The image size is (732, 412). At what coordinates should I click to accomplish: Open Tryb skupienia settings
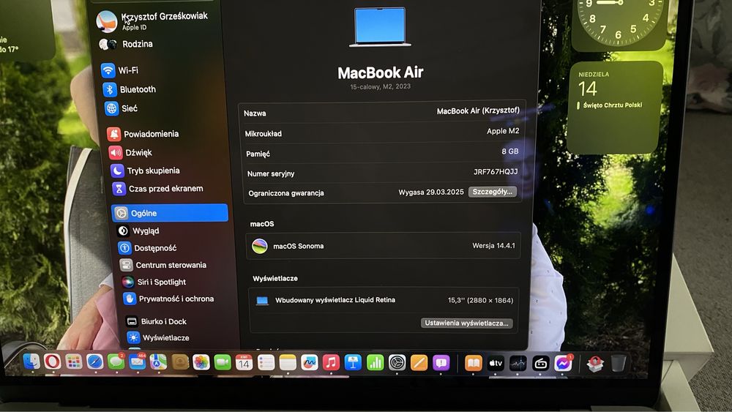point(145,171)
